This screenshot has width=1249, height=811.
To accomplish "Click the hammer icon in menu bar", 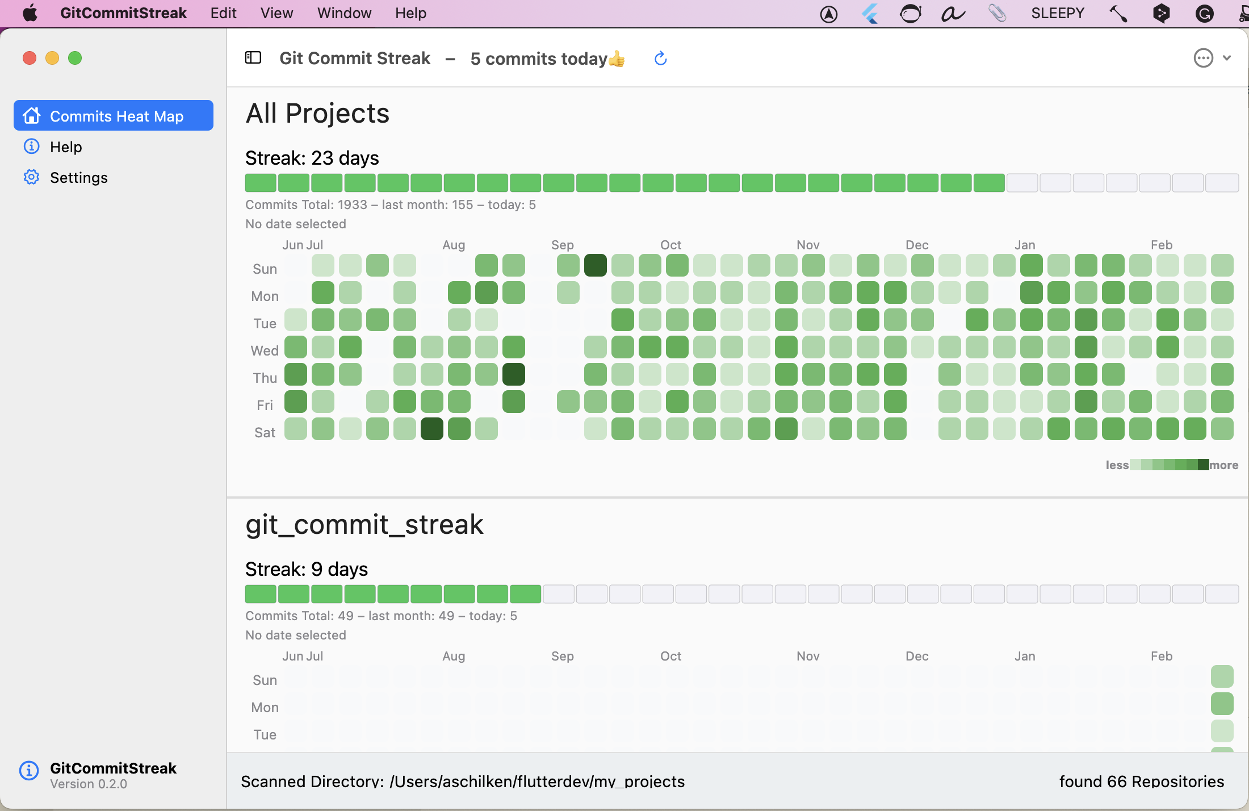I will [x=1118, y=13].
